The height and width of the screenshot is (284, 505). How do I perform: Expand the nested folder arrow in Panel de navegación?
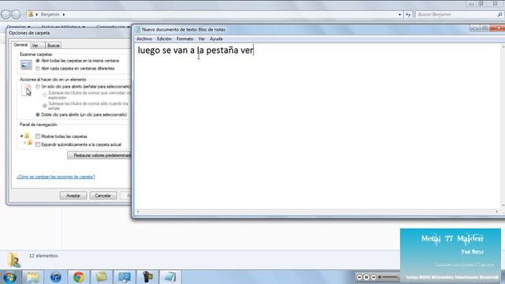24,142
